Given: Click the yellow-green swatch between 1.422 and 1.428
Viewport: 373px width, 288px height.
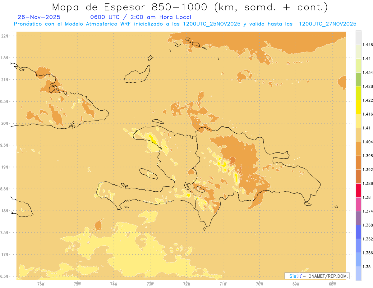Looking at the screenshot, I should click(x=358, y=93).
